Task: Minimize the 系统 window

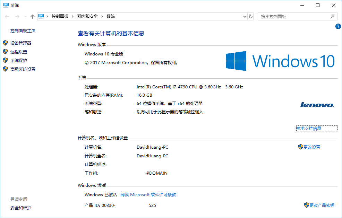Action: click(x=302, y=5)
